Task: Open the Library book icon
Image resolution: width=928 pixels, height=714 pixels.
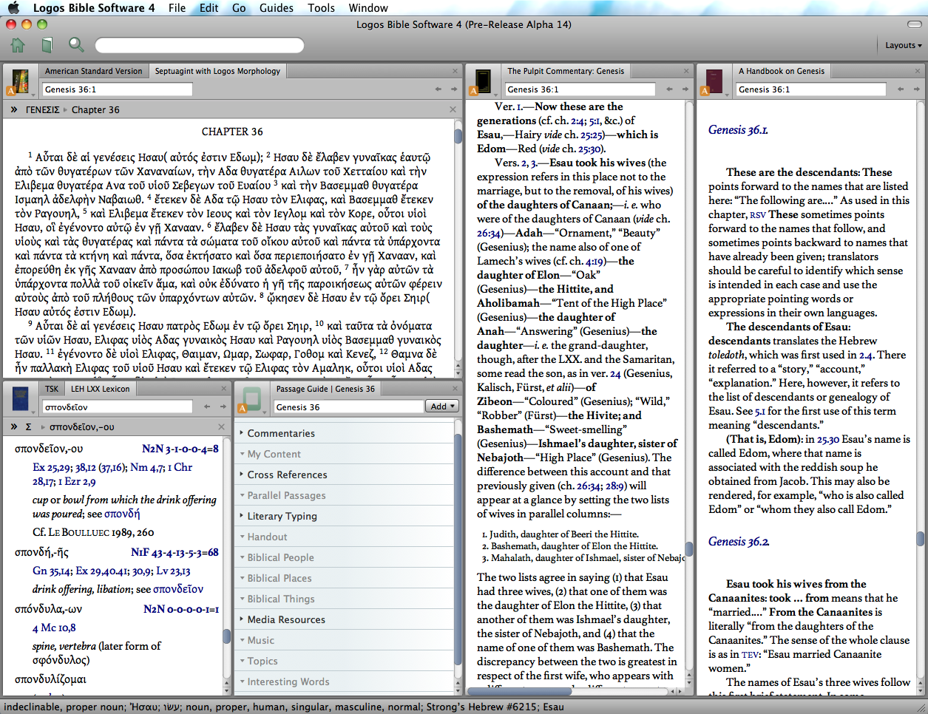Action: tap(47, 45)
